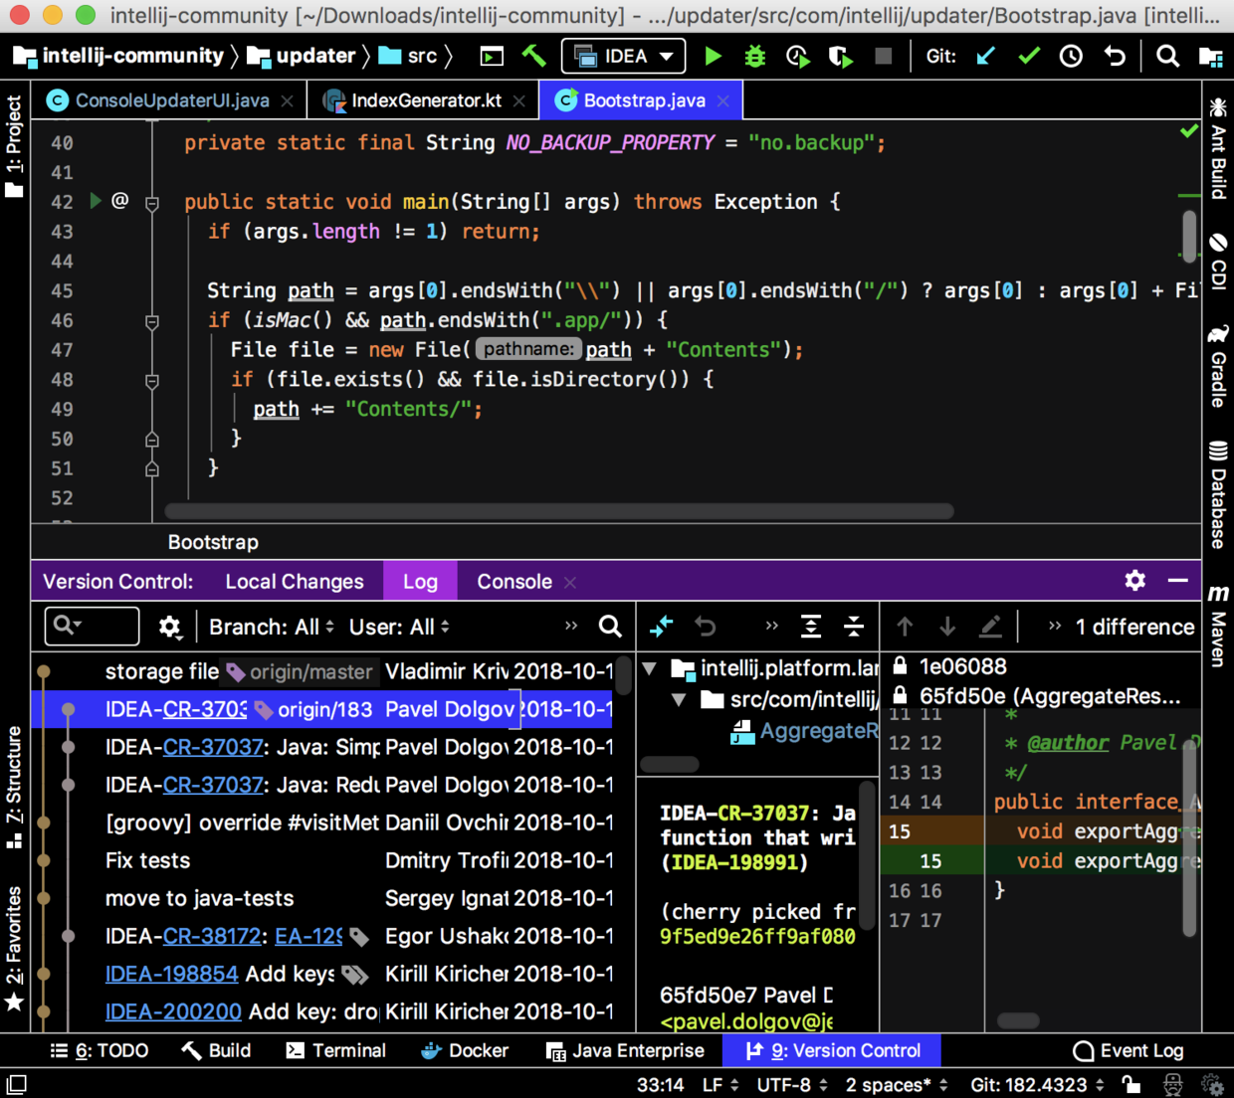
Task: Open the 6: TODO tool window
Action: point(100,1050)
